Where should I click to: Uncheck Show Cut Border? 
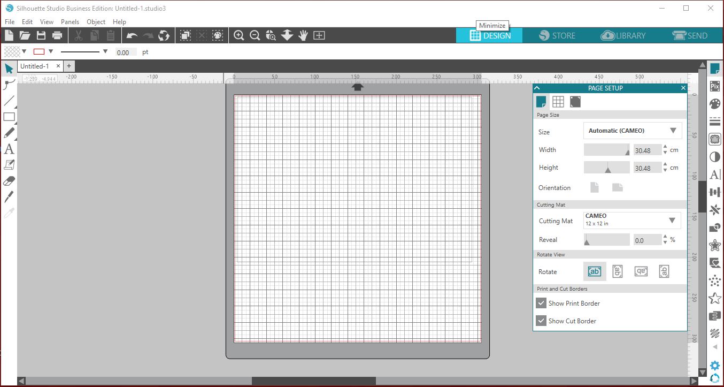click(x=542, y=321)
